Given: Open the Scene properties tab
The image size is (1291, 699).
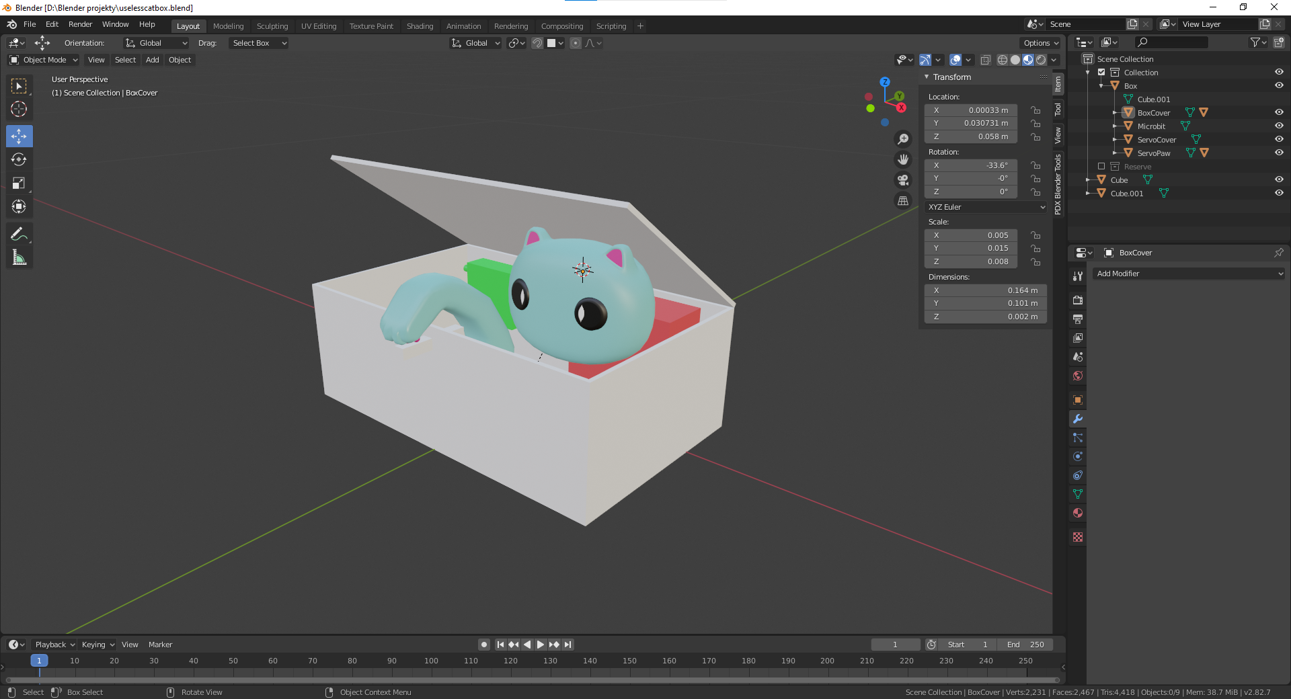Looking at the screenshot, I should (1078, 357).
